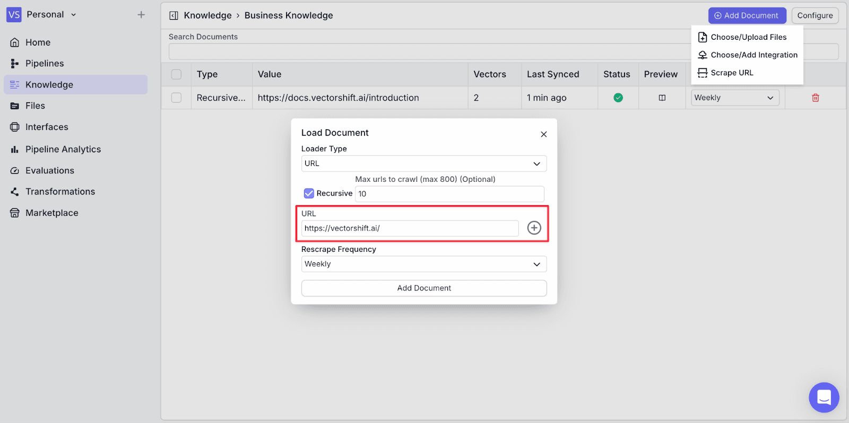Click the blue Add Document button

pyautogui.click(x=747, y=15)
